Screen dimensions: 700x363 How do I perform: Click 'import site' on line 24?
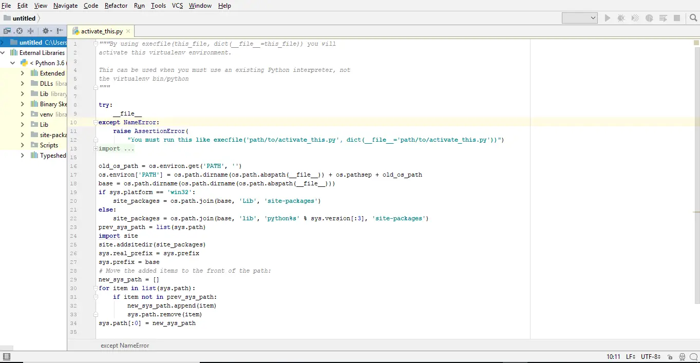coord(118,236)
